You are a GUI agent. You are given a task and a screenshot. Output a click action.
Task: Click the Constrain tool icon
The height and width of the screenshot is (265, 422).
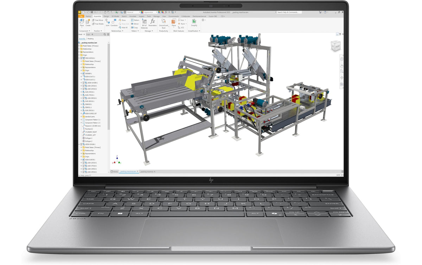(x=114, y=21)
